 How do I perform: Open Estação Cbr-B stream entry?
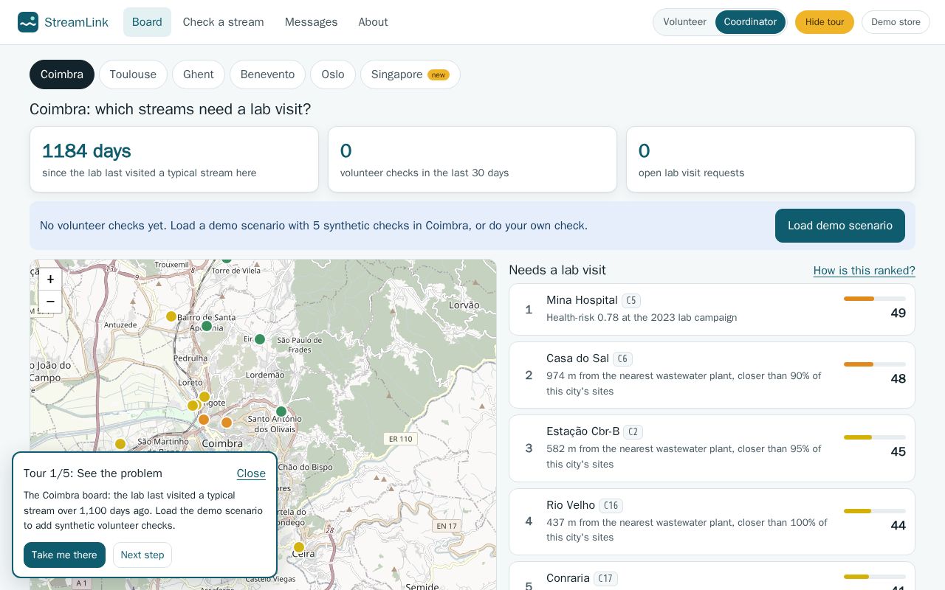click(x=712, y=448)
